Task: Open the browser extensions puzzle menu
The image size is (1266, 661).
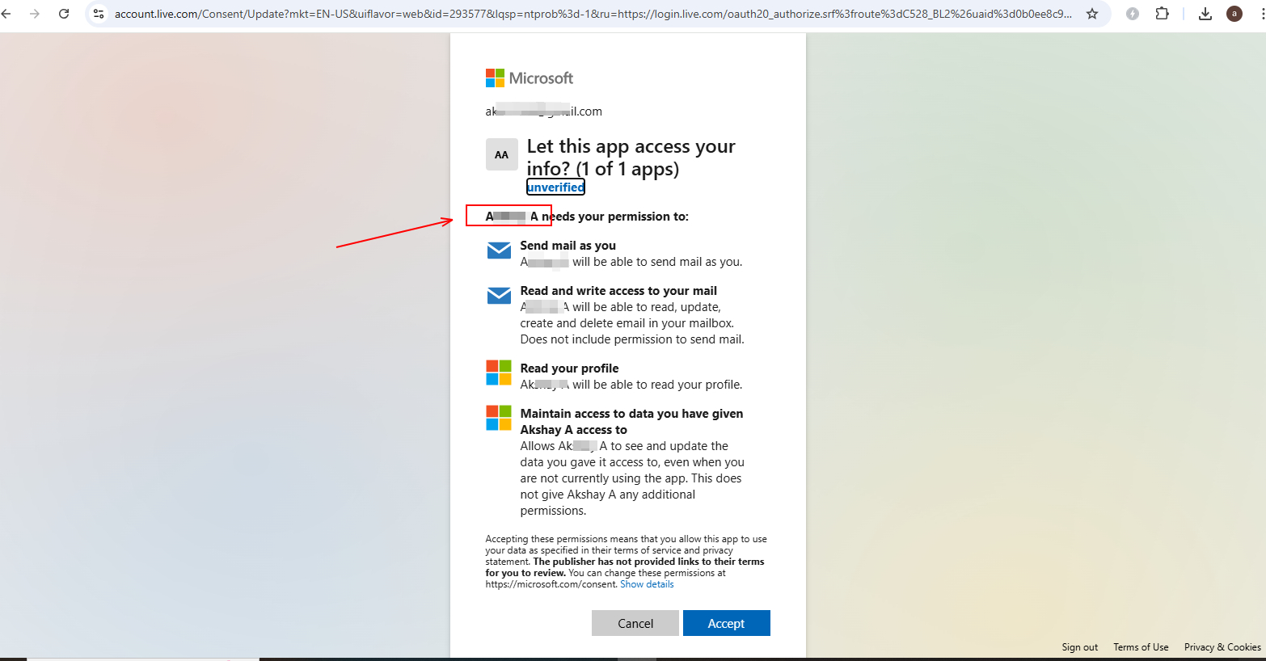Action: point(1162,14)
